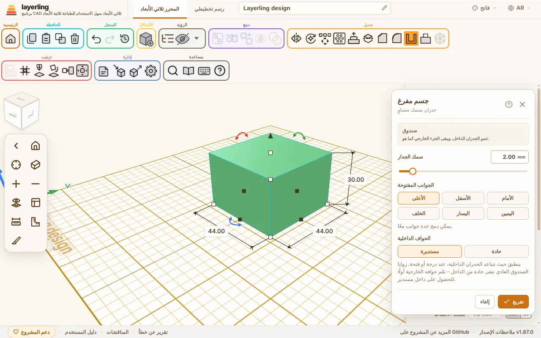This screenshot has width=541, height=338.
Task: Toggle the eye visibility icon in الرؤية
Action: (x=183, y=39)
